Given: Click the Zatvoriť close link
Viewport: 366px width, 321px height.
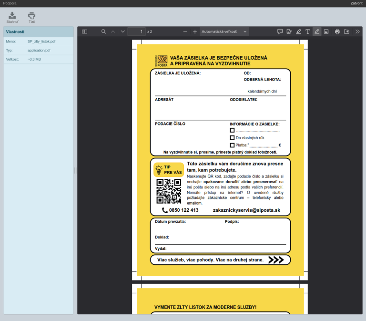Looking at the screenshot, I should [356, 3].
